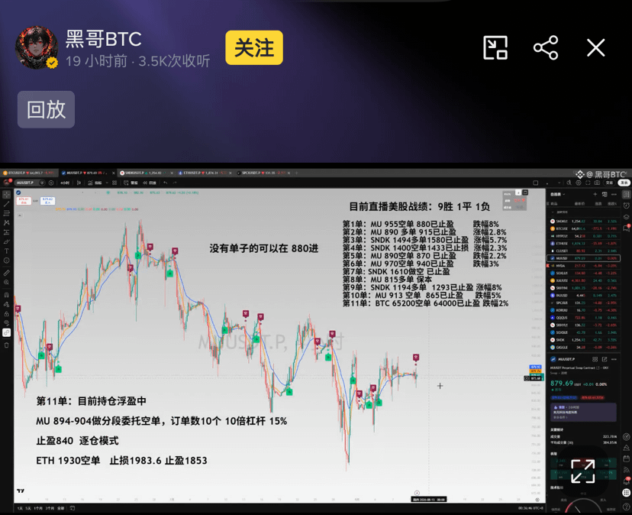Open the chart layout selector square
632x515 pixels.
coord(536,183)
